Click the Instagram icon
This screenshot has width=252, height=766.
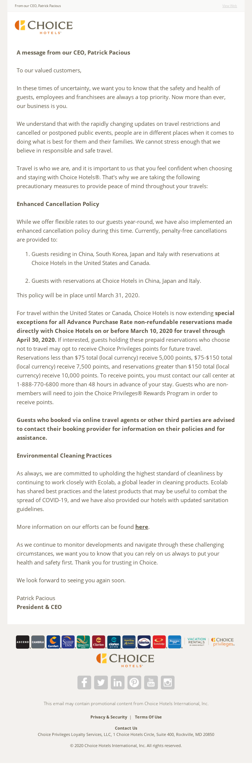(168, 682)
